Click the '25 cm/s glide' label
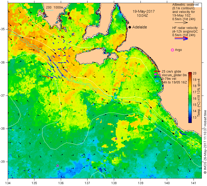Screen dimensions: 207x186 171,72
